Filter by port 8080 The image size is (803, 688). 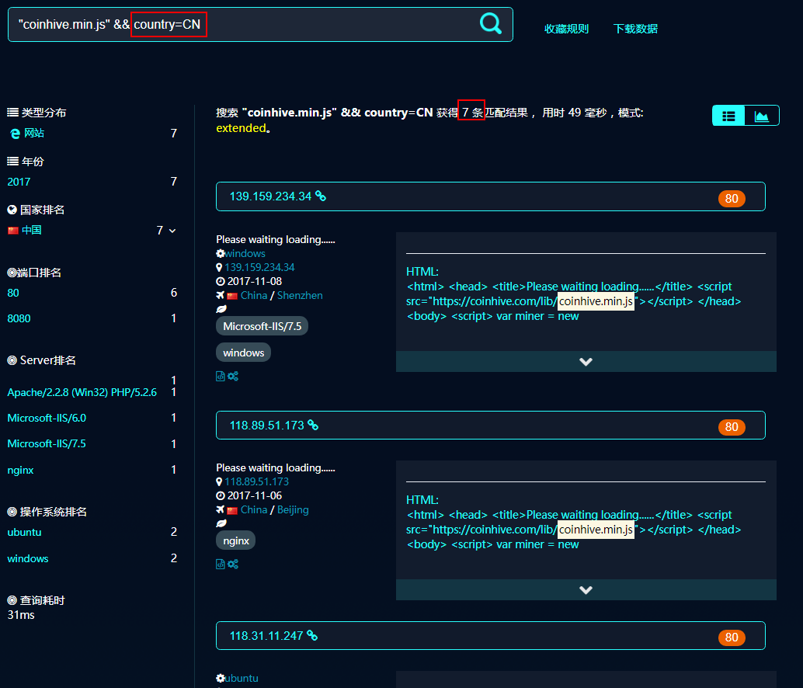(x=19, y=318)
